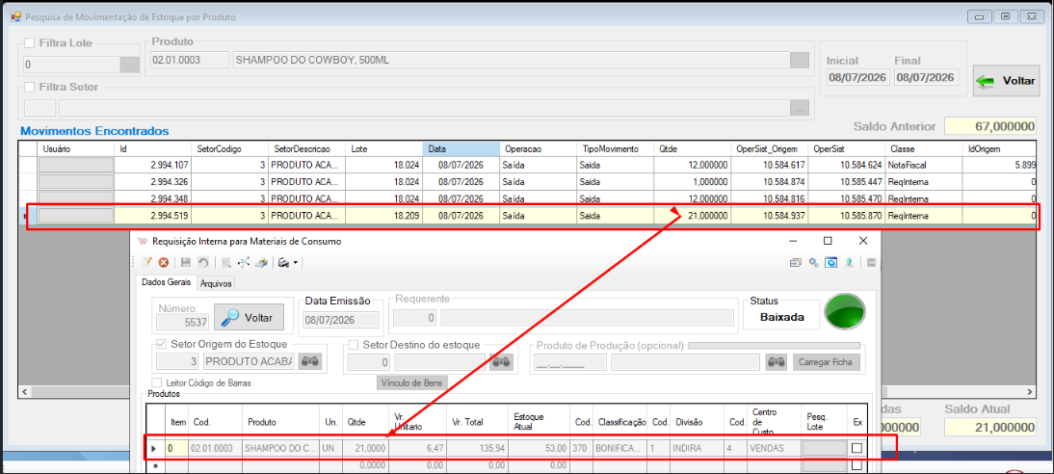Click the Pesq. Lote cell on SHAMPOO row
The height and width of the screenshot is (474, 1054).
click(x=824, y=448)
